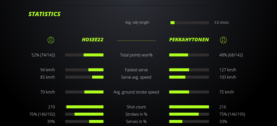Click HOSEE22's player avatar icon
This screenshot has height=126, width=277.
(x=51, y=40)
